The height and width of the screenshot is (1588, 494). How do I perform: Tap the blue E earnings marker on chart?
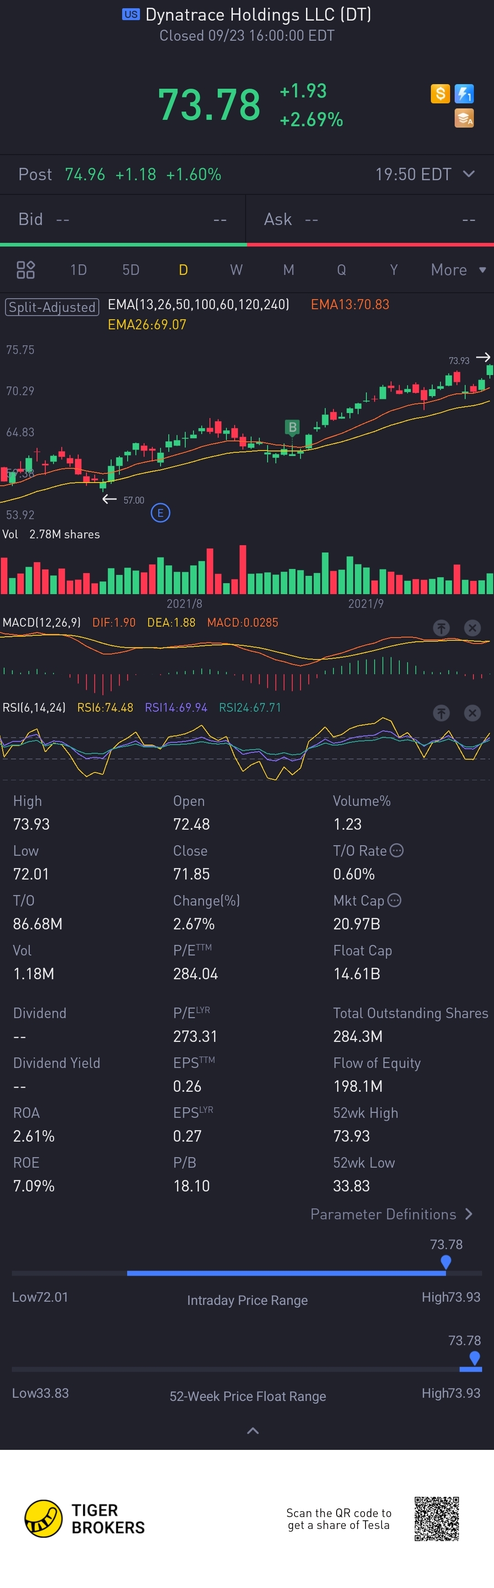(x=161, y=513)
